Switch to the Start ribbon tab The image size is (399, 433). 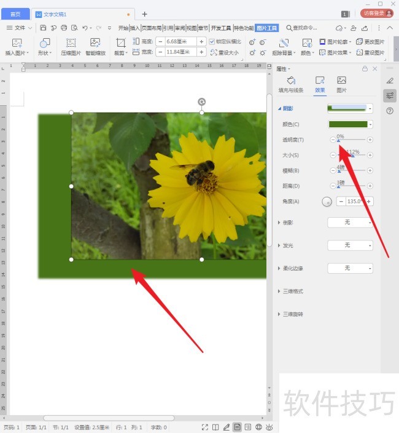point(123,28)
